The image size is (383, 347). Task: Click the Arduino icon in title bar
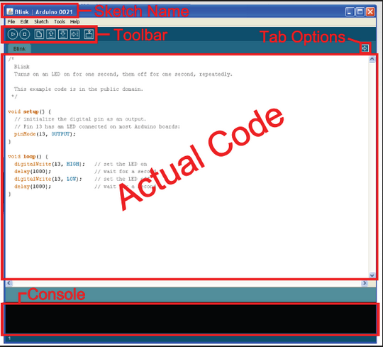coord(10,12)
